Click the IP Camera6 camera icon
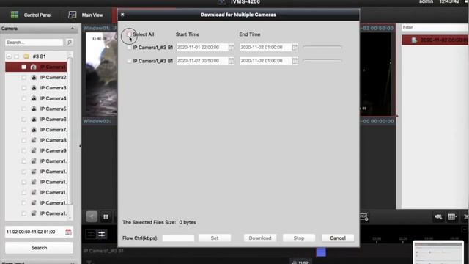Viewport: 469px width, 264px height. pyautogui.click(x=34, y=120)
